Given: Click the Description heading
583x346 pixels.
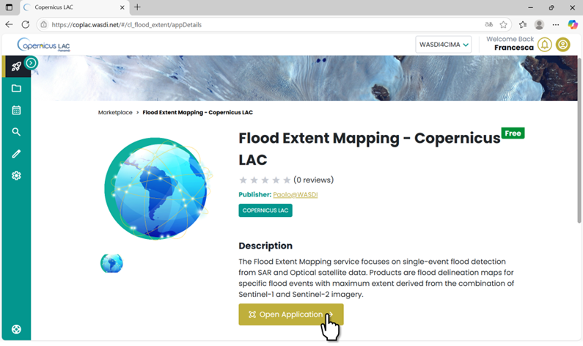Looking at the screenshot, I should coord(265,246).
